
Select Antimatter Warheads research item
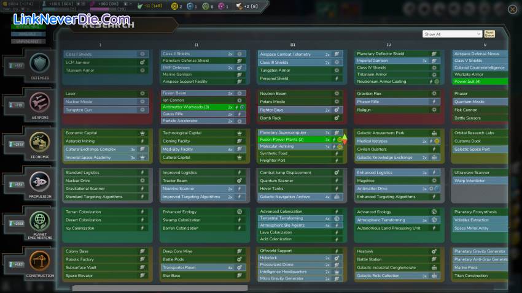tap(193, 107)
